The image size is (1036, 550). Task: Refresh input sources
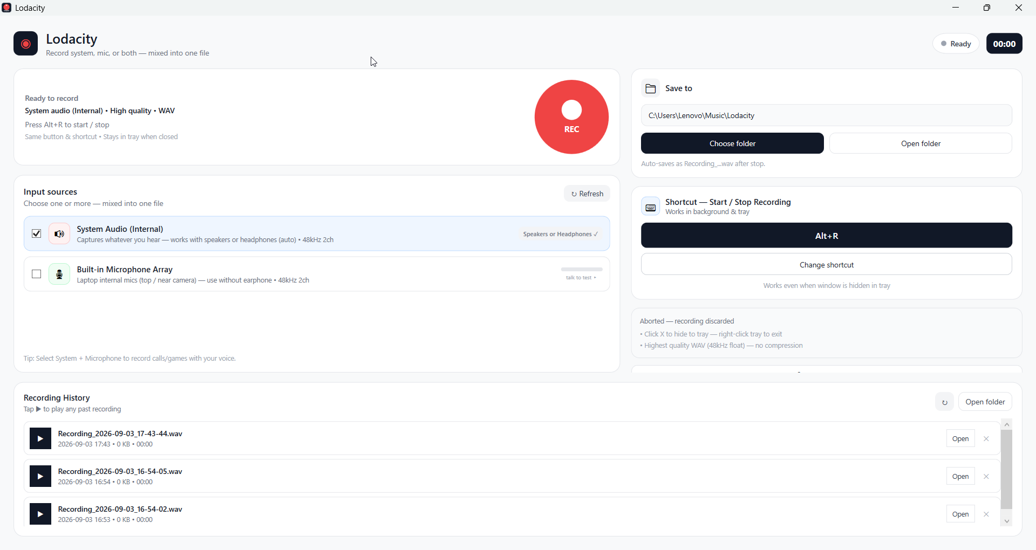pyautogui.click(x=587, y=194)
